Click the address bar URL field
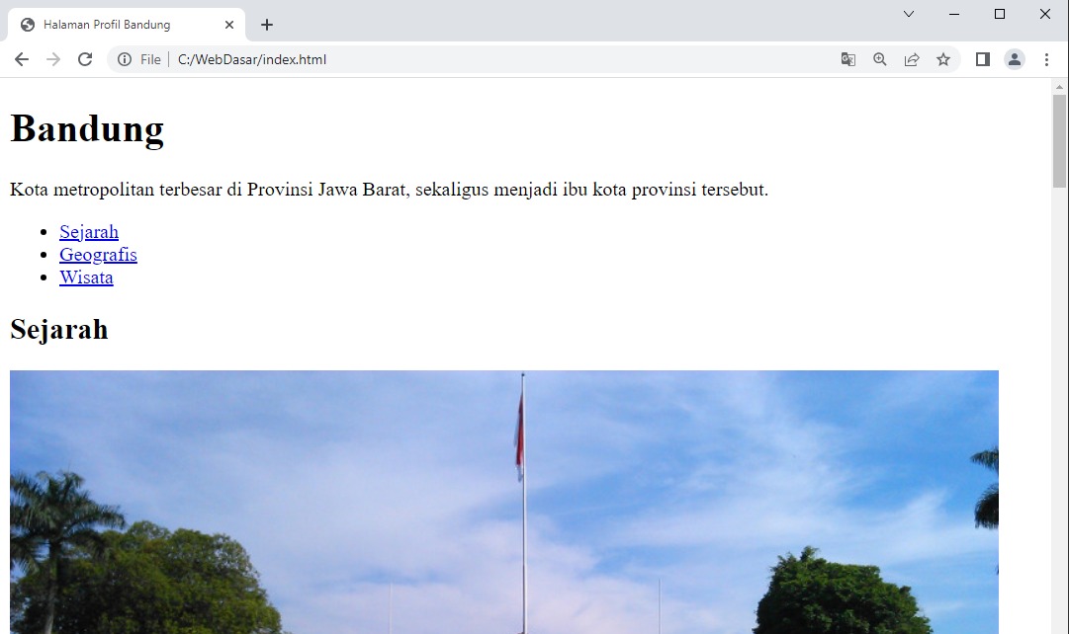1069x634 pixels. pos(494,59)
